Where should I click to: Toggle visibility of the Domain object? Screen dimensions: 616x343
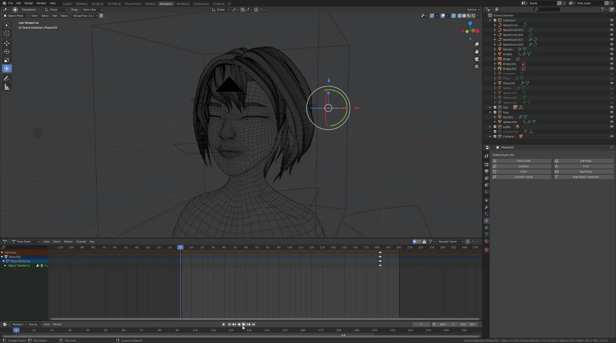611,49
